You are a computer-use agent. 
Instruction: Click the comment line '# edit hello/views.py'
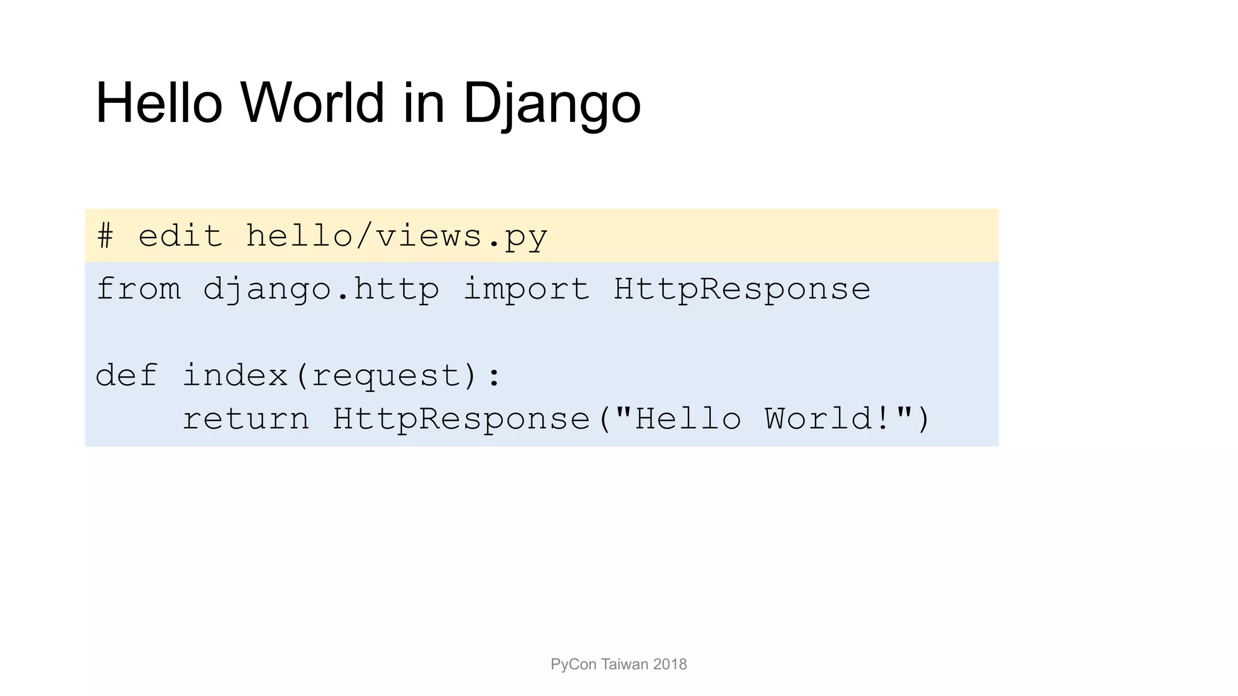322,236
